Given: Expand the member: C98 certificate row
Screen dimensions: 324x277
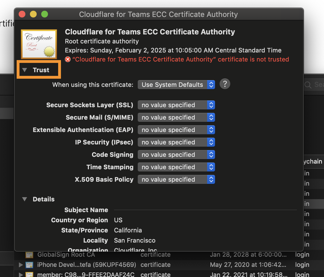Looking at the screenshot, I should click(x=20, y=274).
